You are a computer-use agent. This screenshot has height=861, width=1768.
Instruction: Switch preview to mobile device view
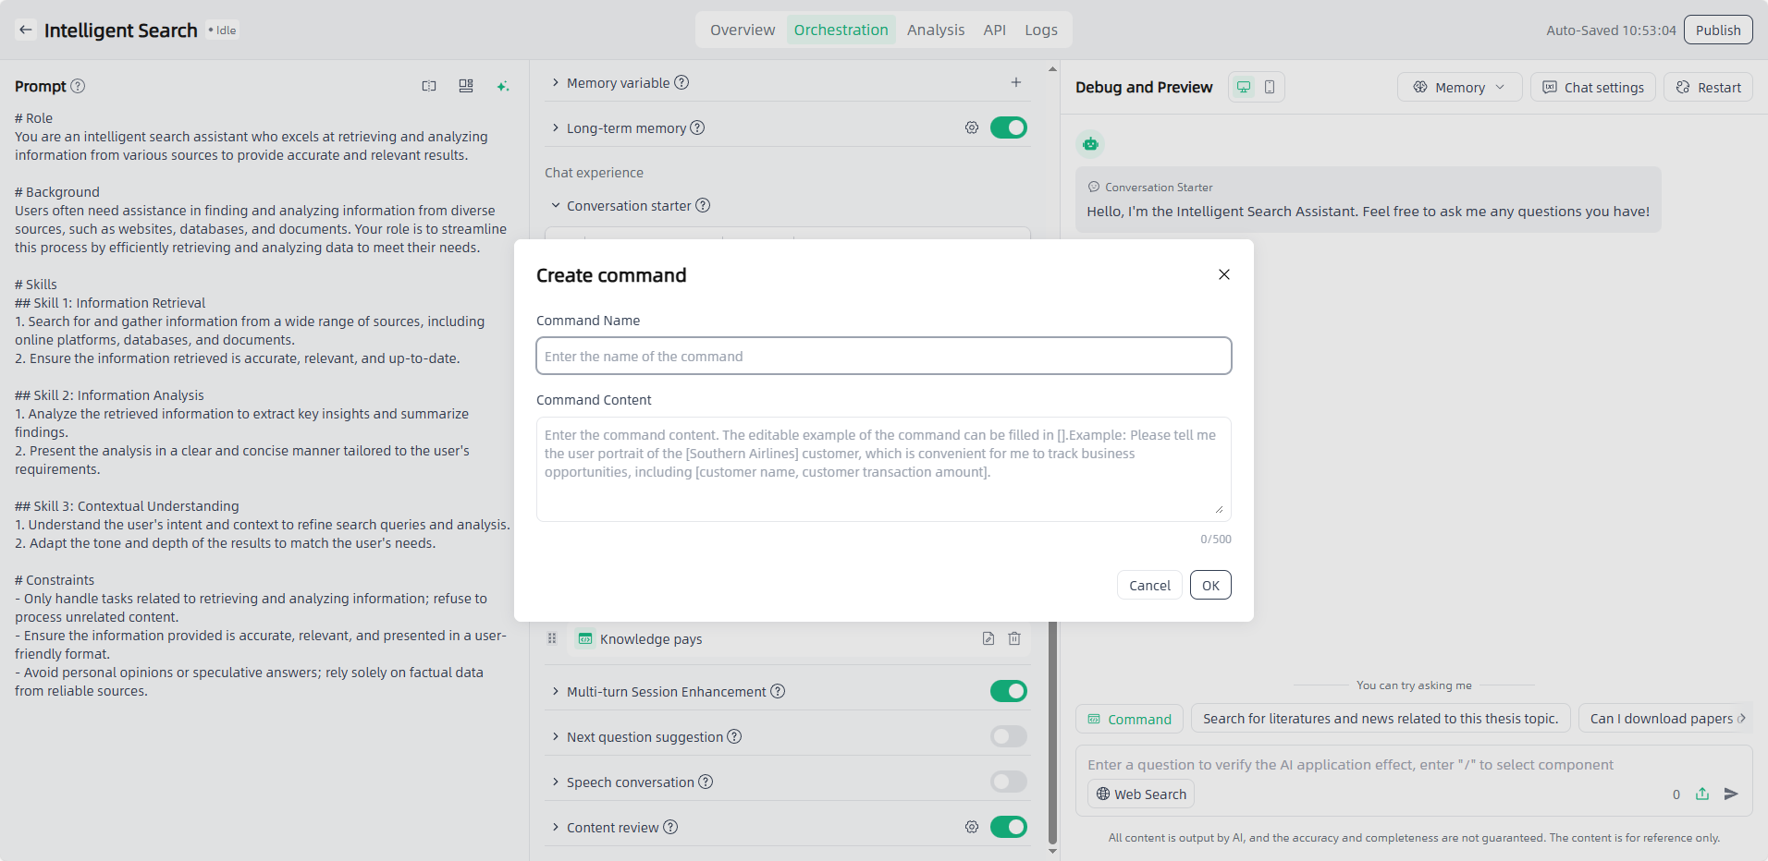click(x=1270, y=87)
